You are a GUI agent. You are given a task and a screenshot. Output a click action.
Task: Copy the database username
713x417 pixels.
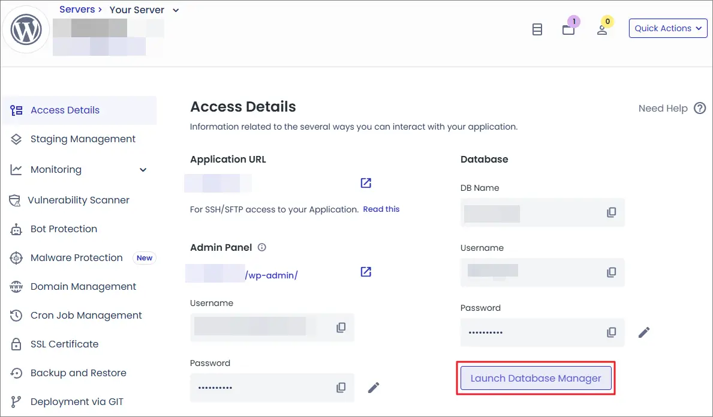[611, 272]
